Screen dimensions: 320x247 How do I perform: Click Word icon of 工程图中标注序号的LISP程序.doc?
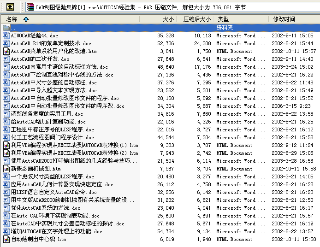6,129
